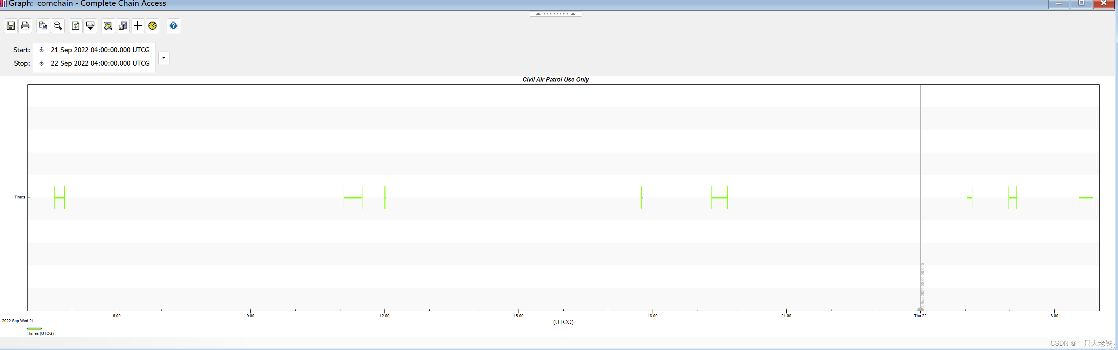Edit the Start time field

pyautogui.click(x=100, y=50)
